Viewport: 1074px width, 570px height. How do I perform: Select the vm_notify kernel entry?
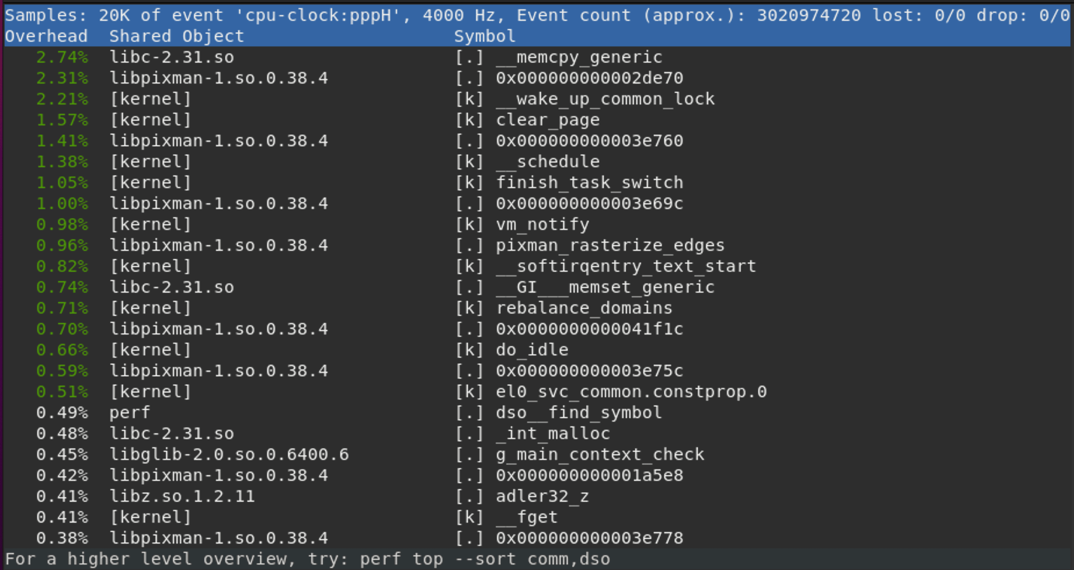click(537, 225)
